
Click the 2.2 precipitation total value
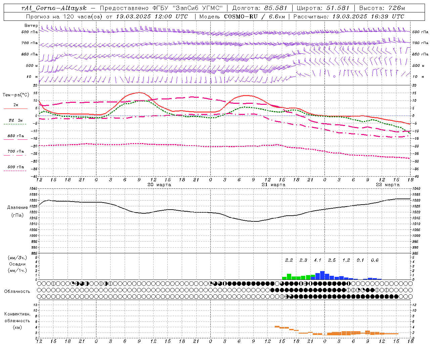pyautogui.click(x=289, y=260)
